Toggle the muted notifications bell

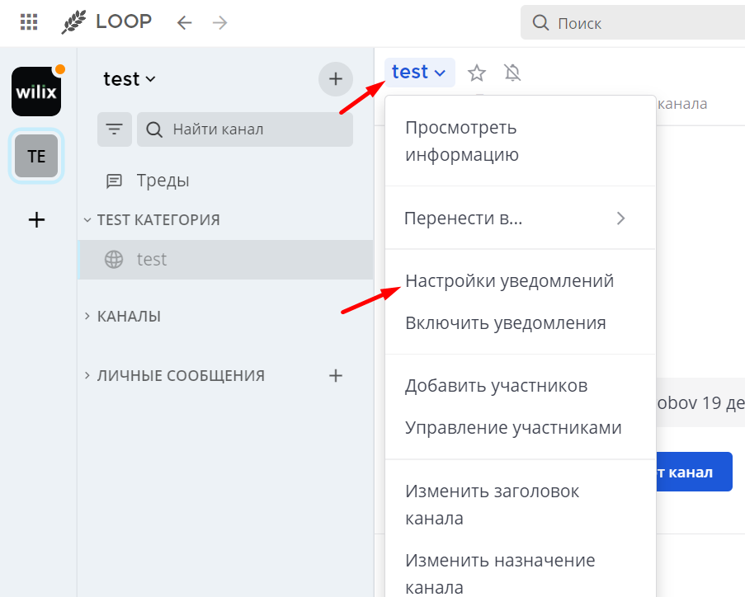pyautogui.click(x=512, y=73)
